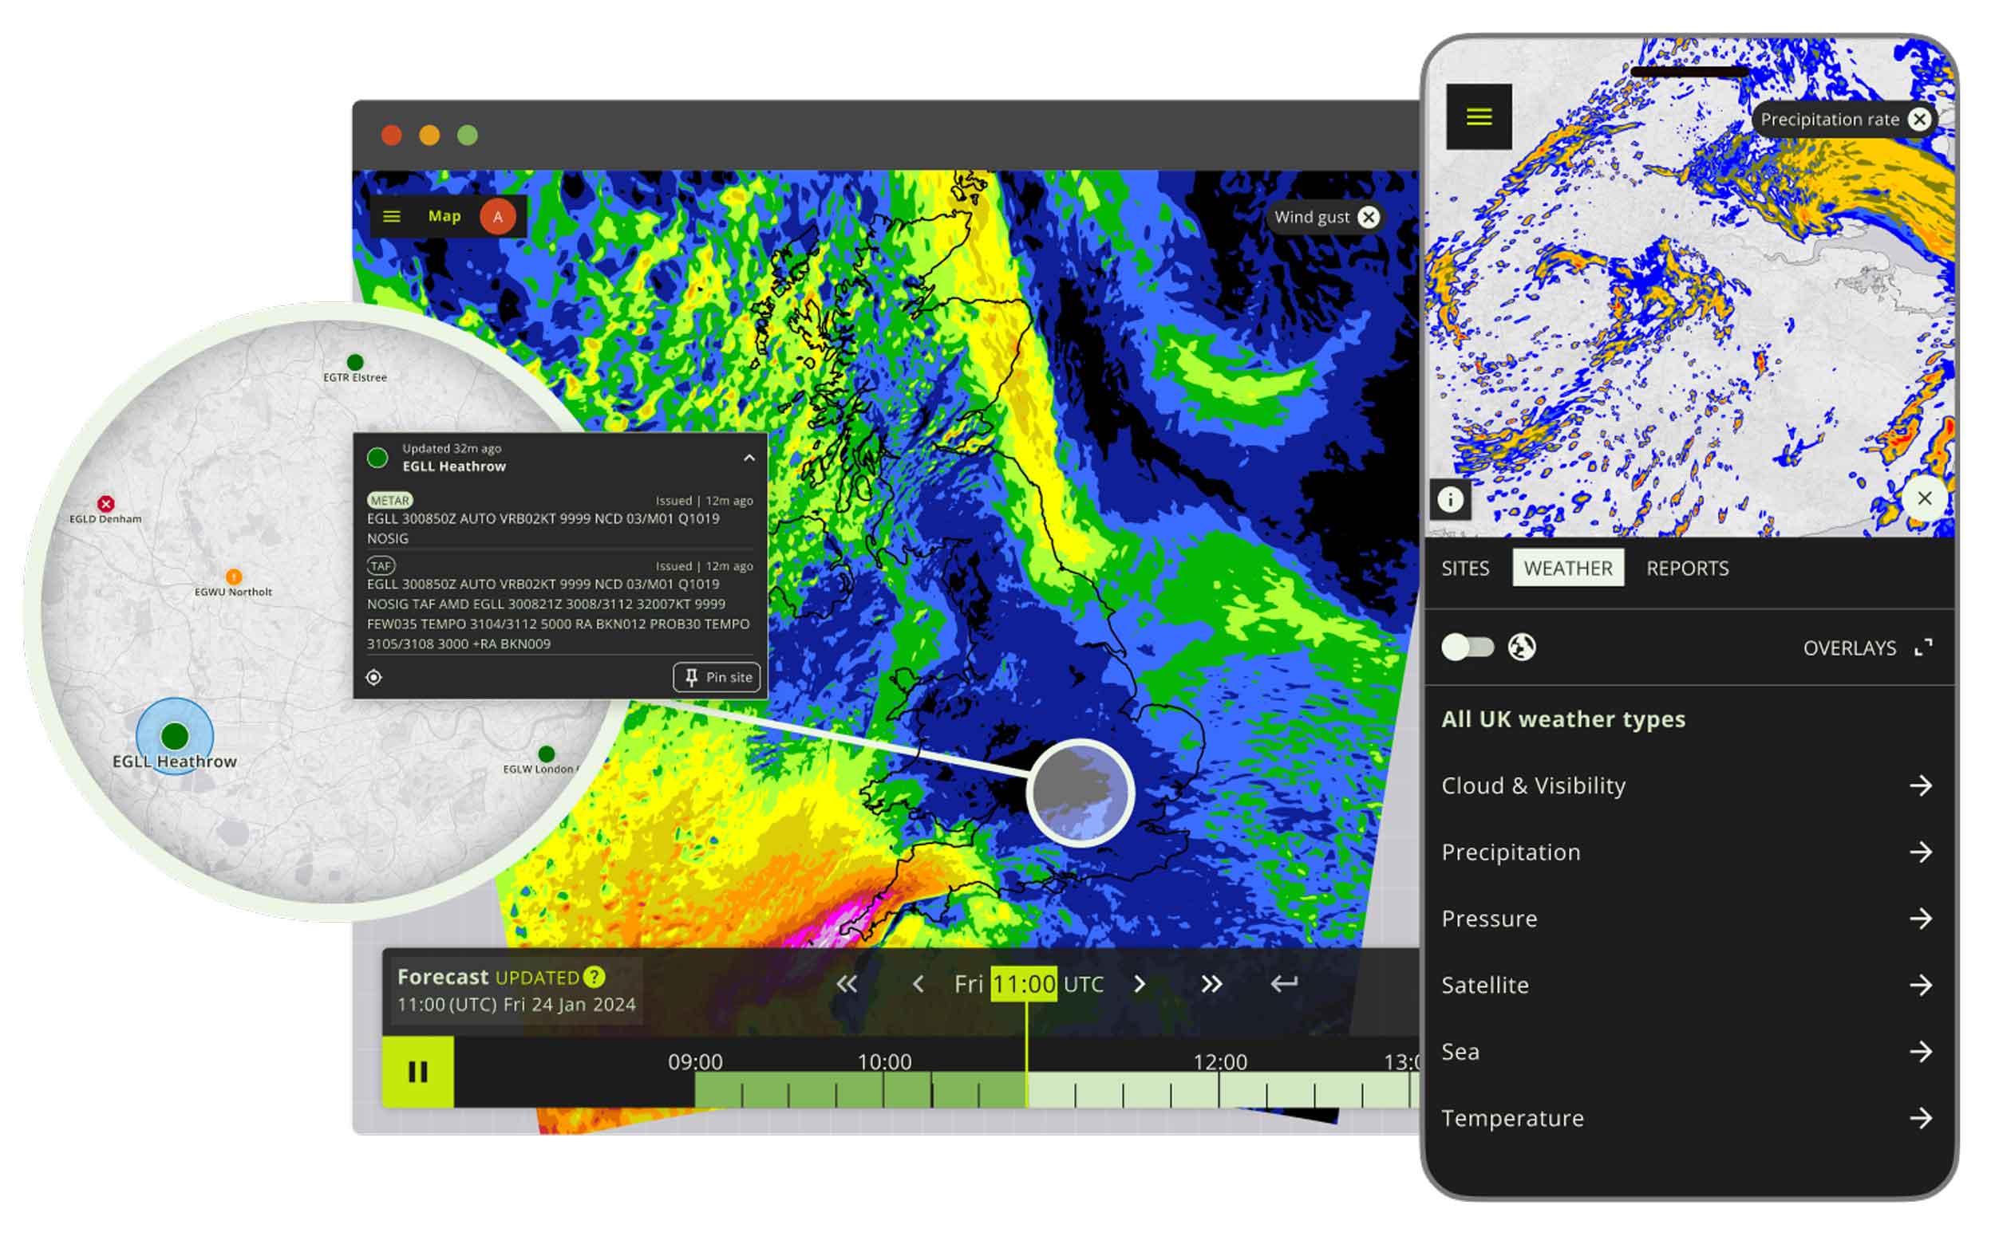Flip the weather overlay toggle switch
Screen dimensions: 1995x1236
[x=1470, y=647]
